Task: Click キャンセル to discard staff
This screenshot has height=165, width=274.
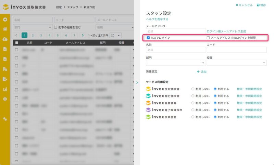Action: click(244, 5)
